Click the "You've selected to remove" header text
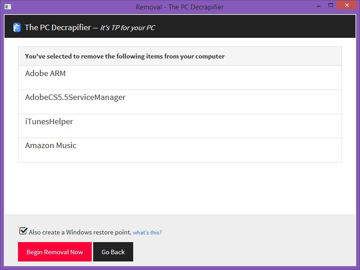Screen dimensions: 360x270 125,57
